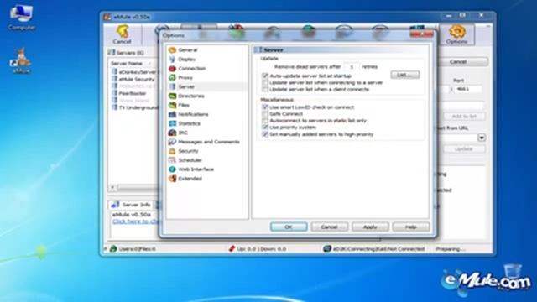The height and width of the screenshot is (302, 537).
Task: Enable Safe Connect checkbox
Action: 265,114
